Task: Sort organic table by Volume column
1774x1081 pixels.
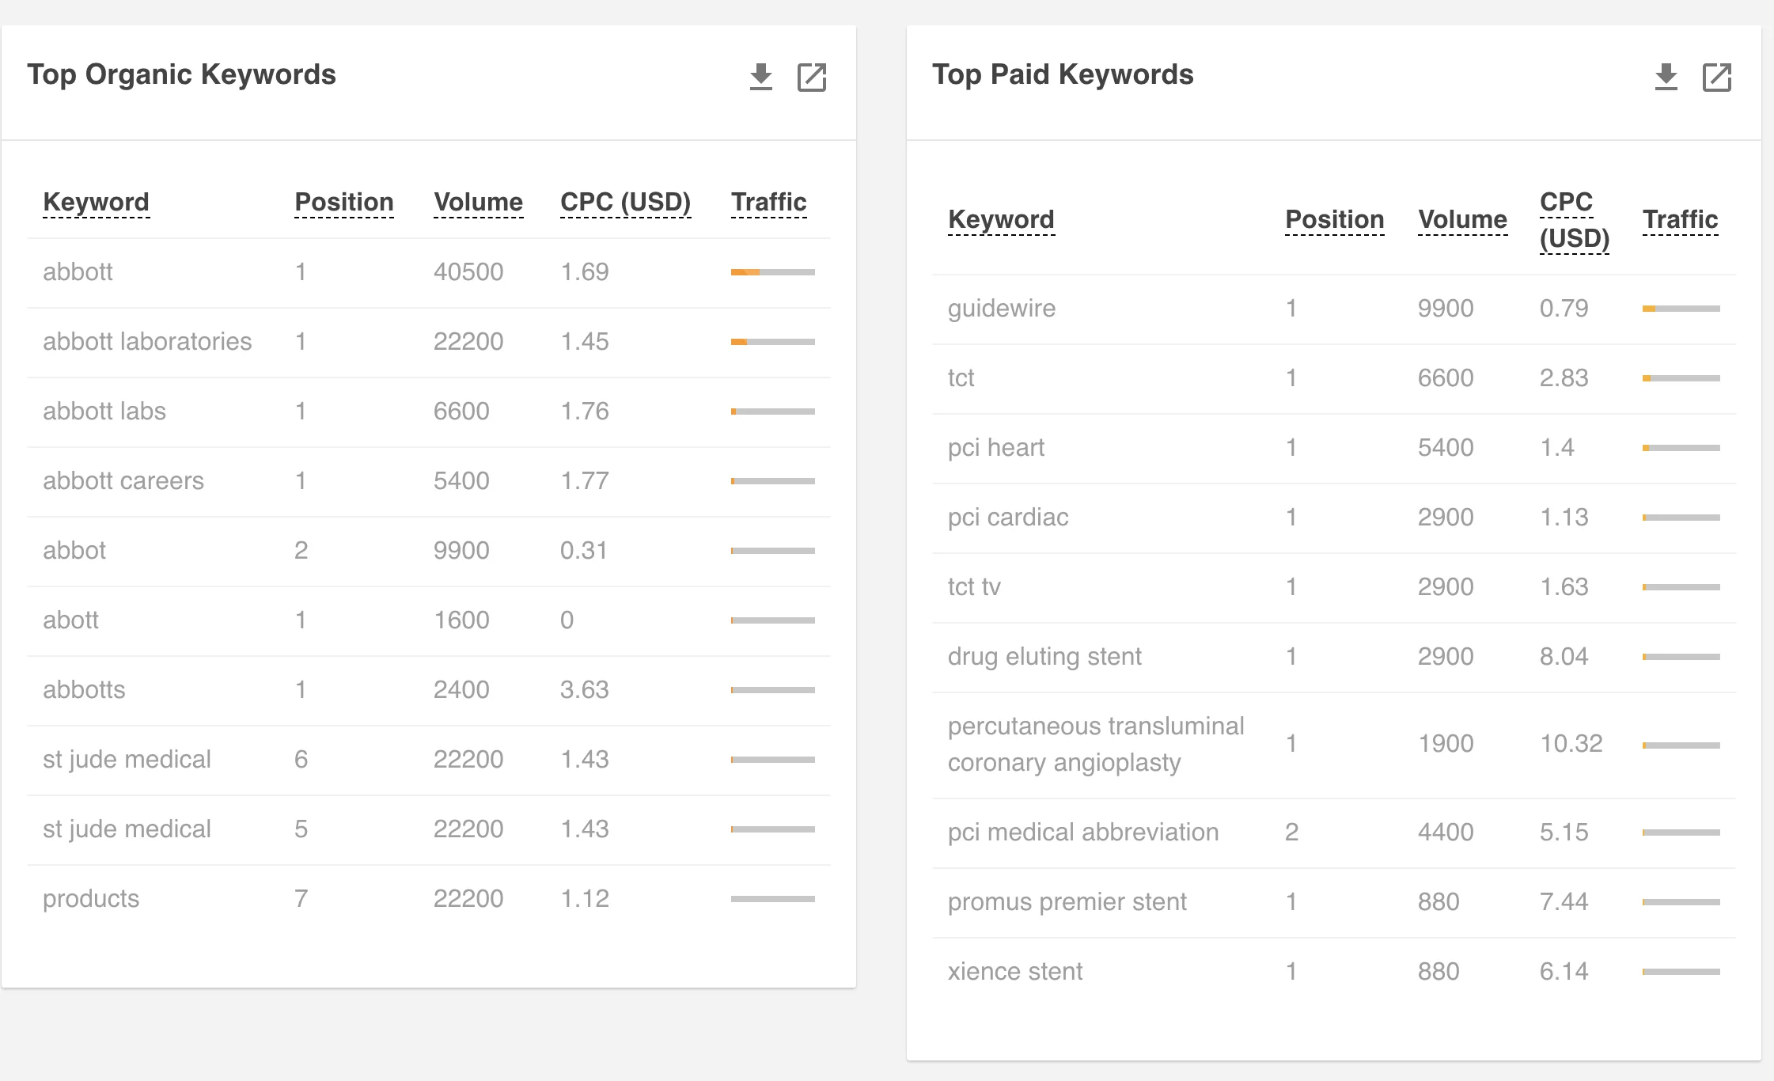Action: point(478,202)
